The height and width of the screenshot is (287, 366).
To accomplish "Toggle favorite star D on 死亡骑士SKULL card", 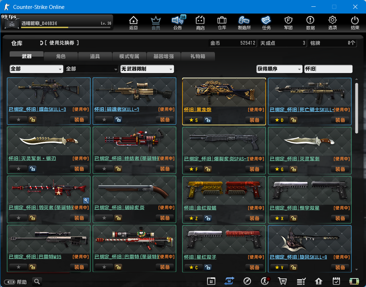I will pyautogui.click(x=279, y=120).
